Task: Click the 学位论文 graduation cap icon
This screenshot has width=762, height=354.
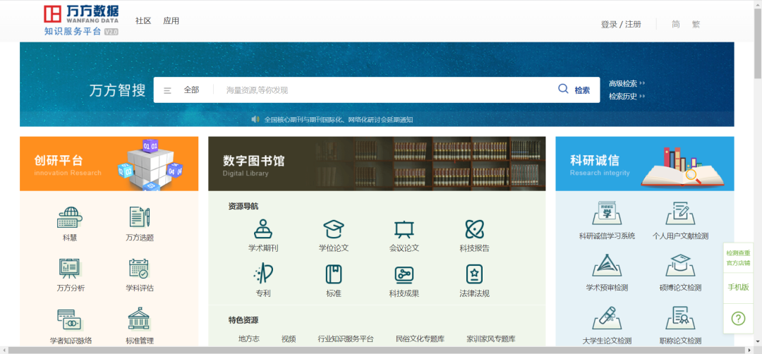Action: pos(333,229)
